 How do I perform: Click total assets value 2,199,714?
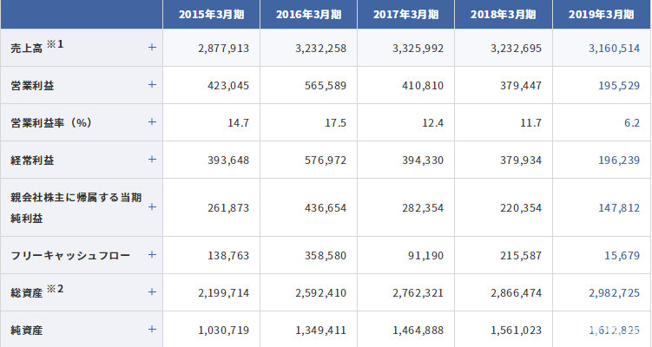tap(224, 293)
